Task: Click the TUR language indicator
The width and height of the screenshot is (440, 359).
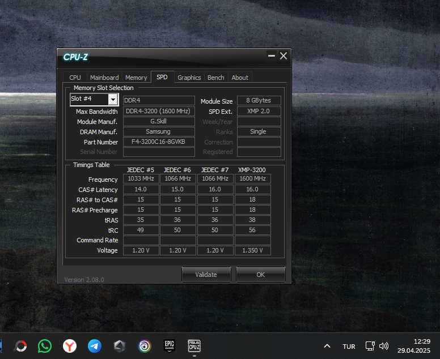Action: click(349, 347)
